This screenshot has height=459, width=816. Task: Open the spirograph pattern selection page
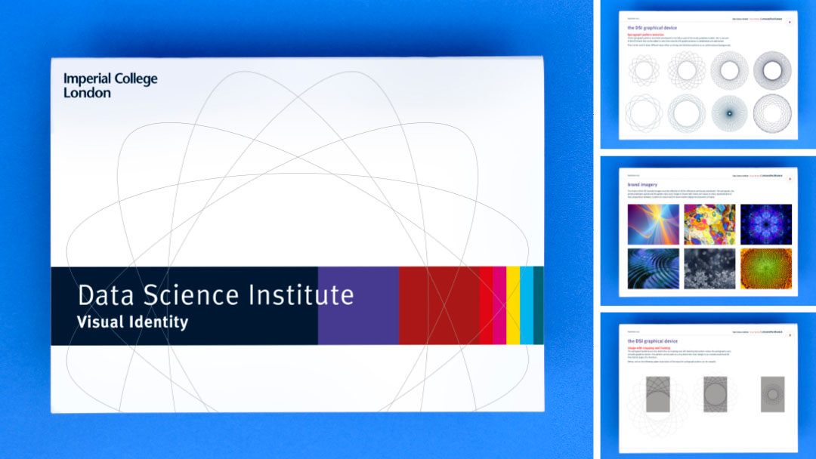708,75
